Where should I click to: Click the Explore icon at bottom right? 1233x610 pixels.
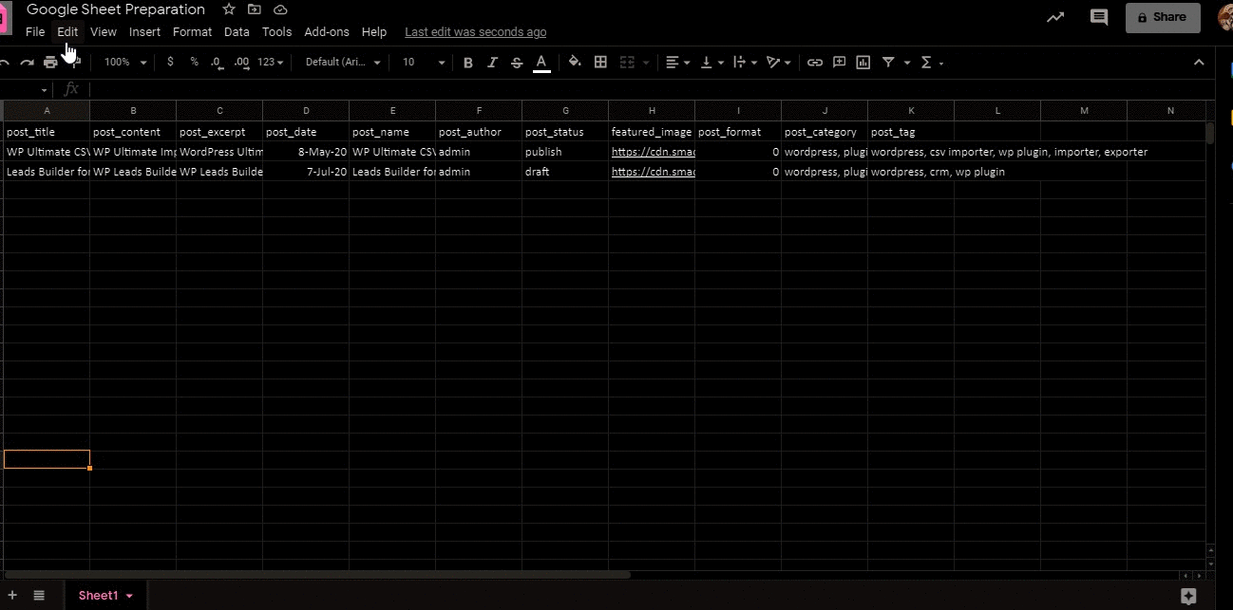tap(1188, 596)
